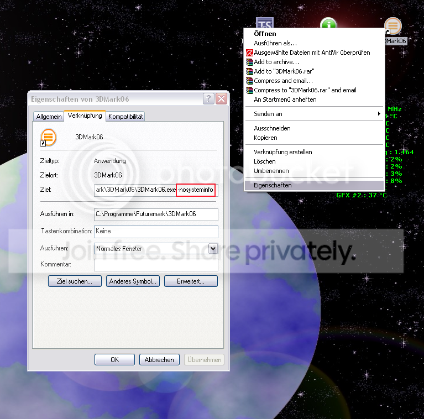Select Eigenschaften in the context menu
This screenshot has width=424, height=419.
pyautogui.click(x=273, y=186)
